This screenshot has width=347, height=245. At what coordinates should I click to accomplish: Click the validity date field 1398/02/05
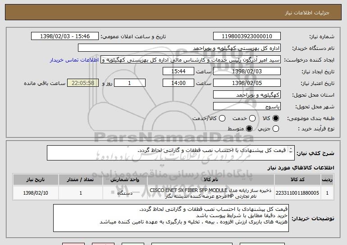pos(247,83)
